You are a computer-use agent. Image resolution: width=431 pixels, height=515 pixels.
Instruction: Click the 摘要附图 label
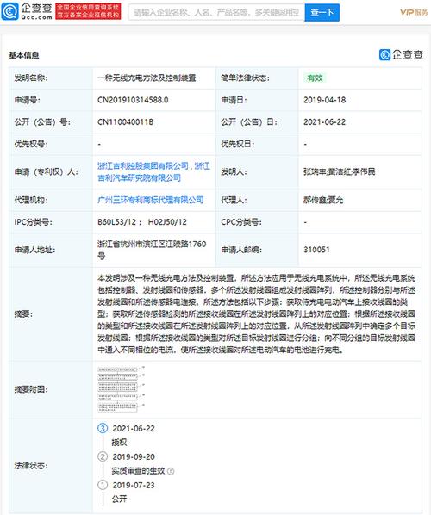coord(31,390)
